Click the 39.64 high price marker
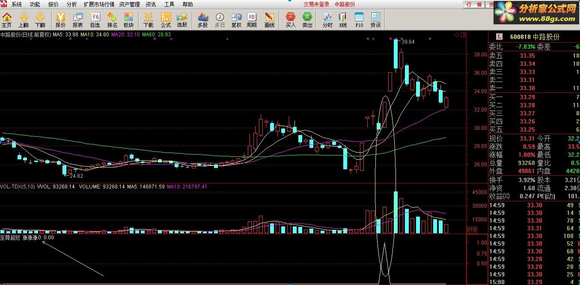580x285 pixels. click(x=408, y=42)
